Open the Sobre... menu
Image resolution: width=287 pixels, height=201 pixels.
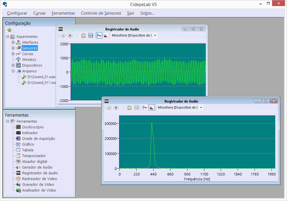click(147, 13)
